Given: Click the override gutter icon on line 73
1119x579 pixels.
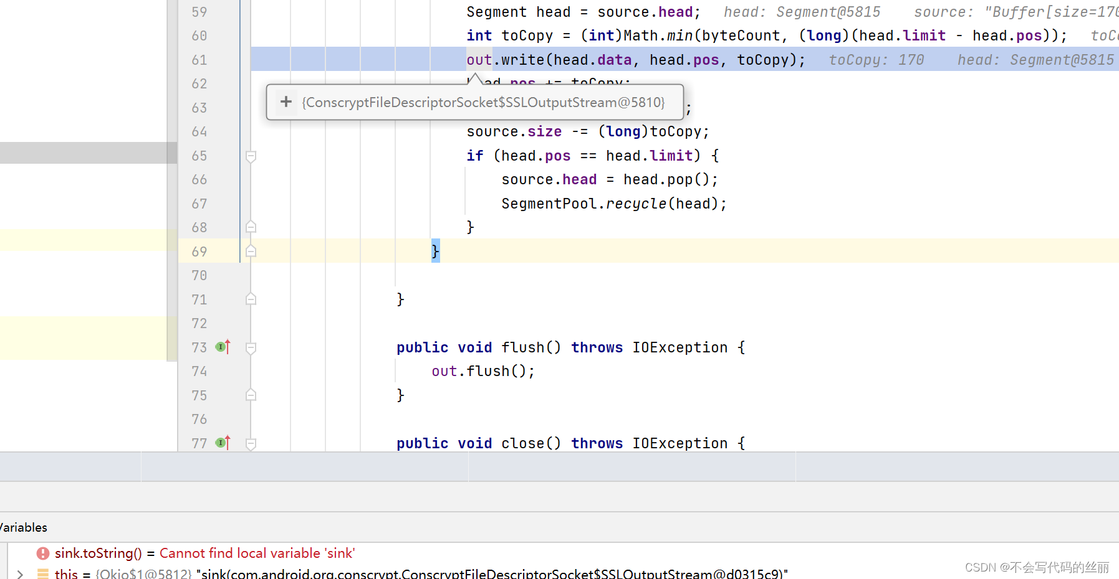Looking at the screenshot, I should click(223, 347).
